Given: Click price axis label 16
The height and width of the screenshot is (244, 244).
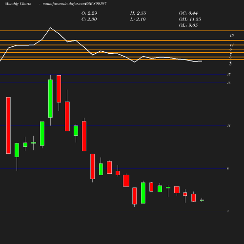Looking at the screenshot, I should pyautogui.click(x=229, y=83).
